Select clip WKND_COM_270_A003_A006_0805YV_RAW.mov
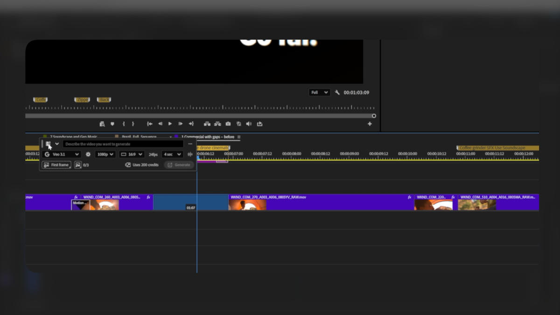Viewport: 560px width, 315px height. click(321, 202)
